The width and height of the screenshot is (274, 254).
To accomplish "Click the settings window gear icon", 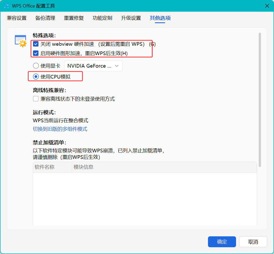I will [21, 41].
